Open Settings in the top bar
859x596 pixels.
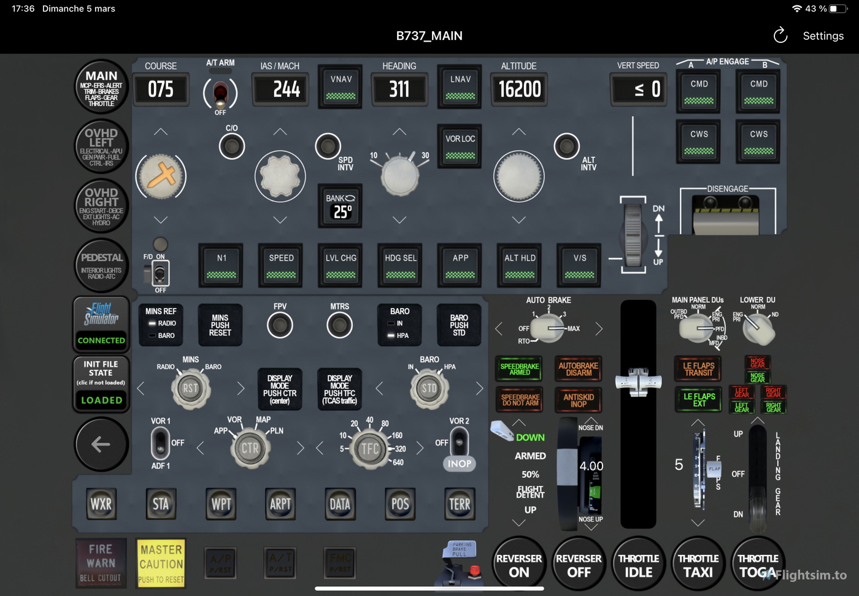[x=823, y=36]
